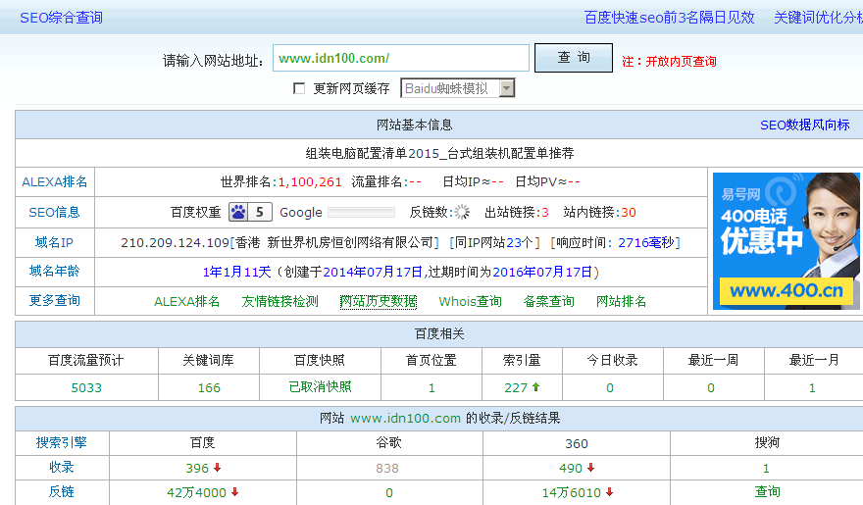Click the ALEXA排名 row label

click(x=55, y=182)
